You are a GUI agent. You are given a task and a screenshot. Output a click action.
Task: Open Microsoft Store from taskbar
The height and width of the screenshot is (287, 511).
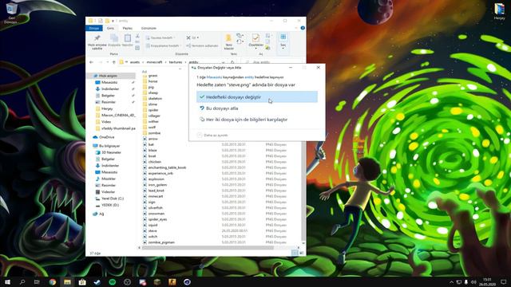(x=82, y=281)
